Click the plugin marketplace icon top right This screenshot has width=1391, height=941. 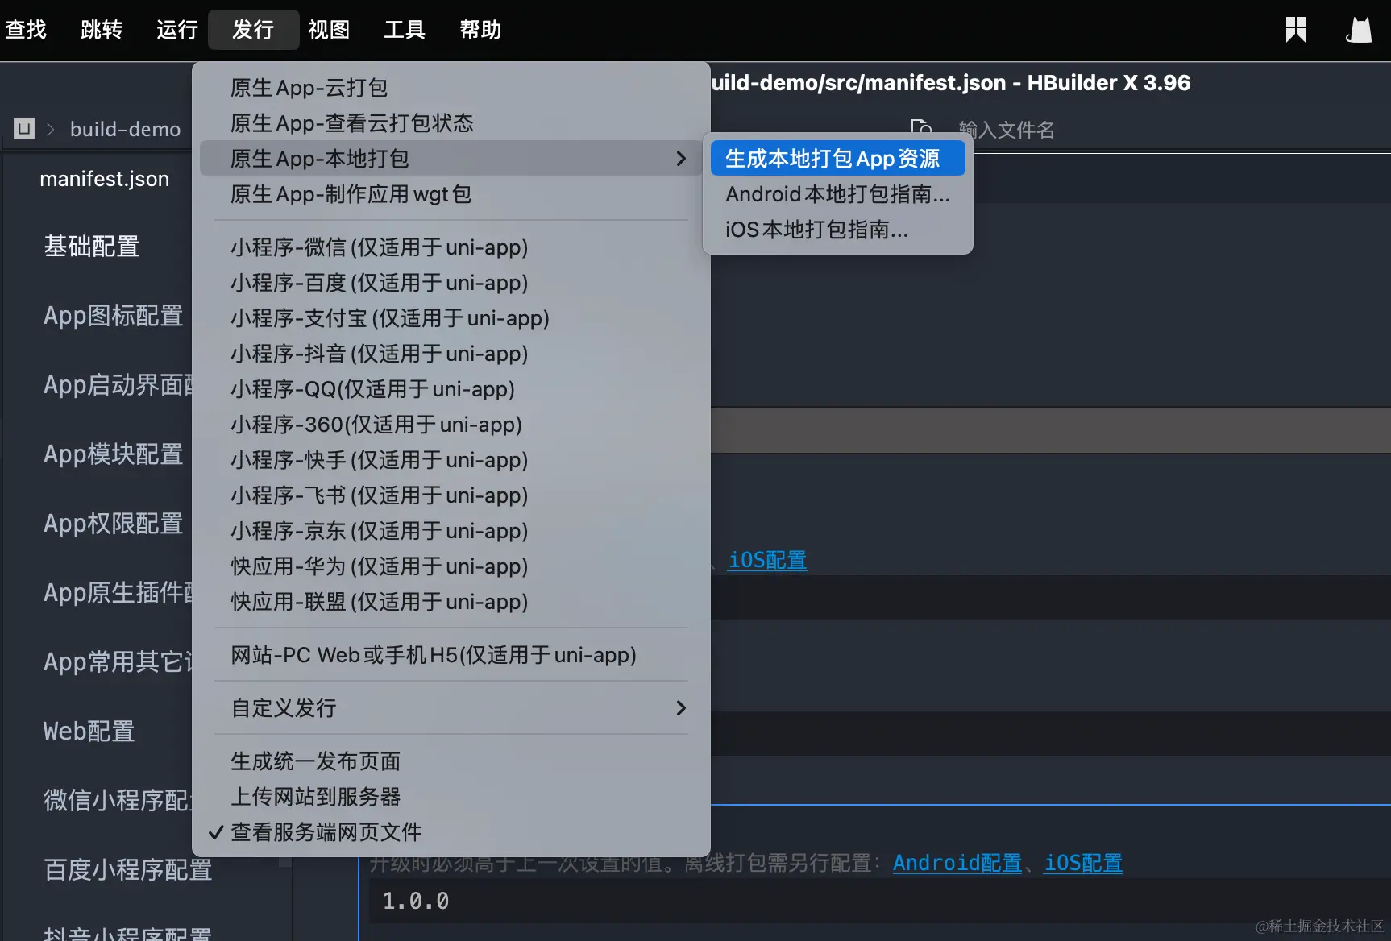pos(1295,30)
